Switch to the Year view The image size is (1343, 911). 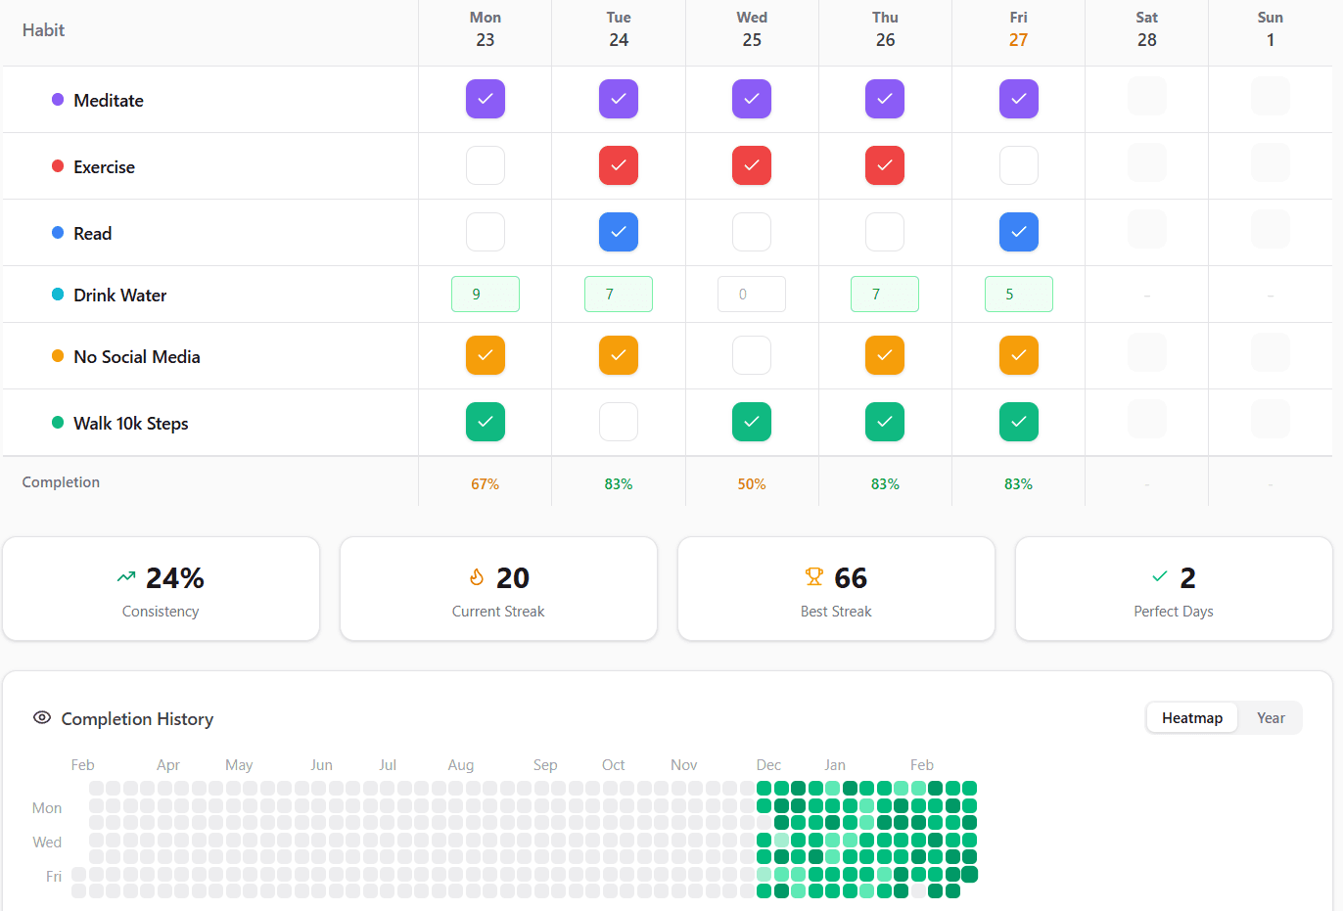(1270, 717)
